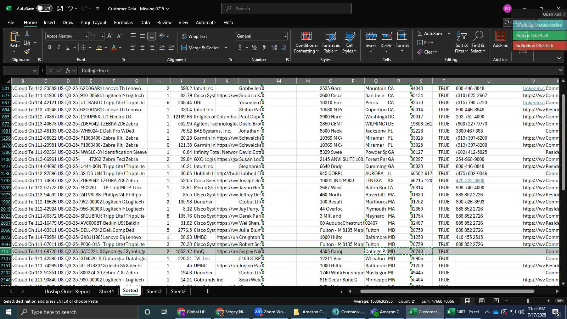567x319 pixels.
Task: Open the Insert ribbon tab
Action: pos(50,22)
